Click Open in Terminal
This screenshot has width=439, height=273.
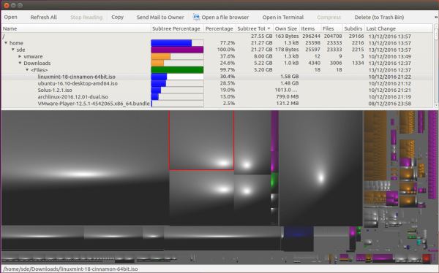[x=283, y=17]
